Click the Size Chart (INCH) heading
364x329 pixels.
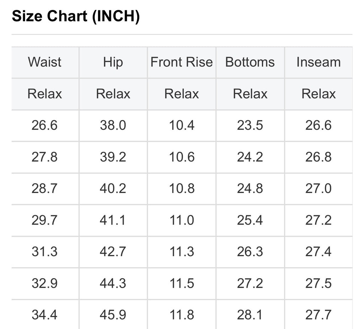[76, 17]
